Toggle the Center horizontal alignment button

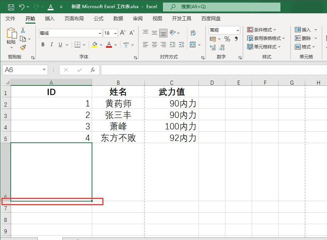pos(154,44)
